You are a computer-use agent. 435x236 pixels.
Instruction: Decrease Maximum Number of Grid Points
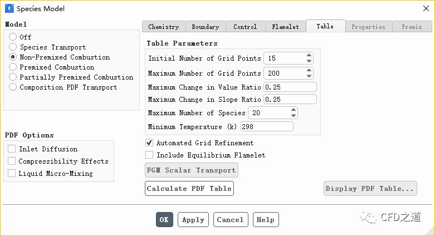tap(309, 76)
